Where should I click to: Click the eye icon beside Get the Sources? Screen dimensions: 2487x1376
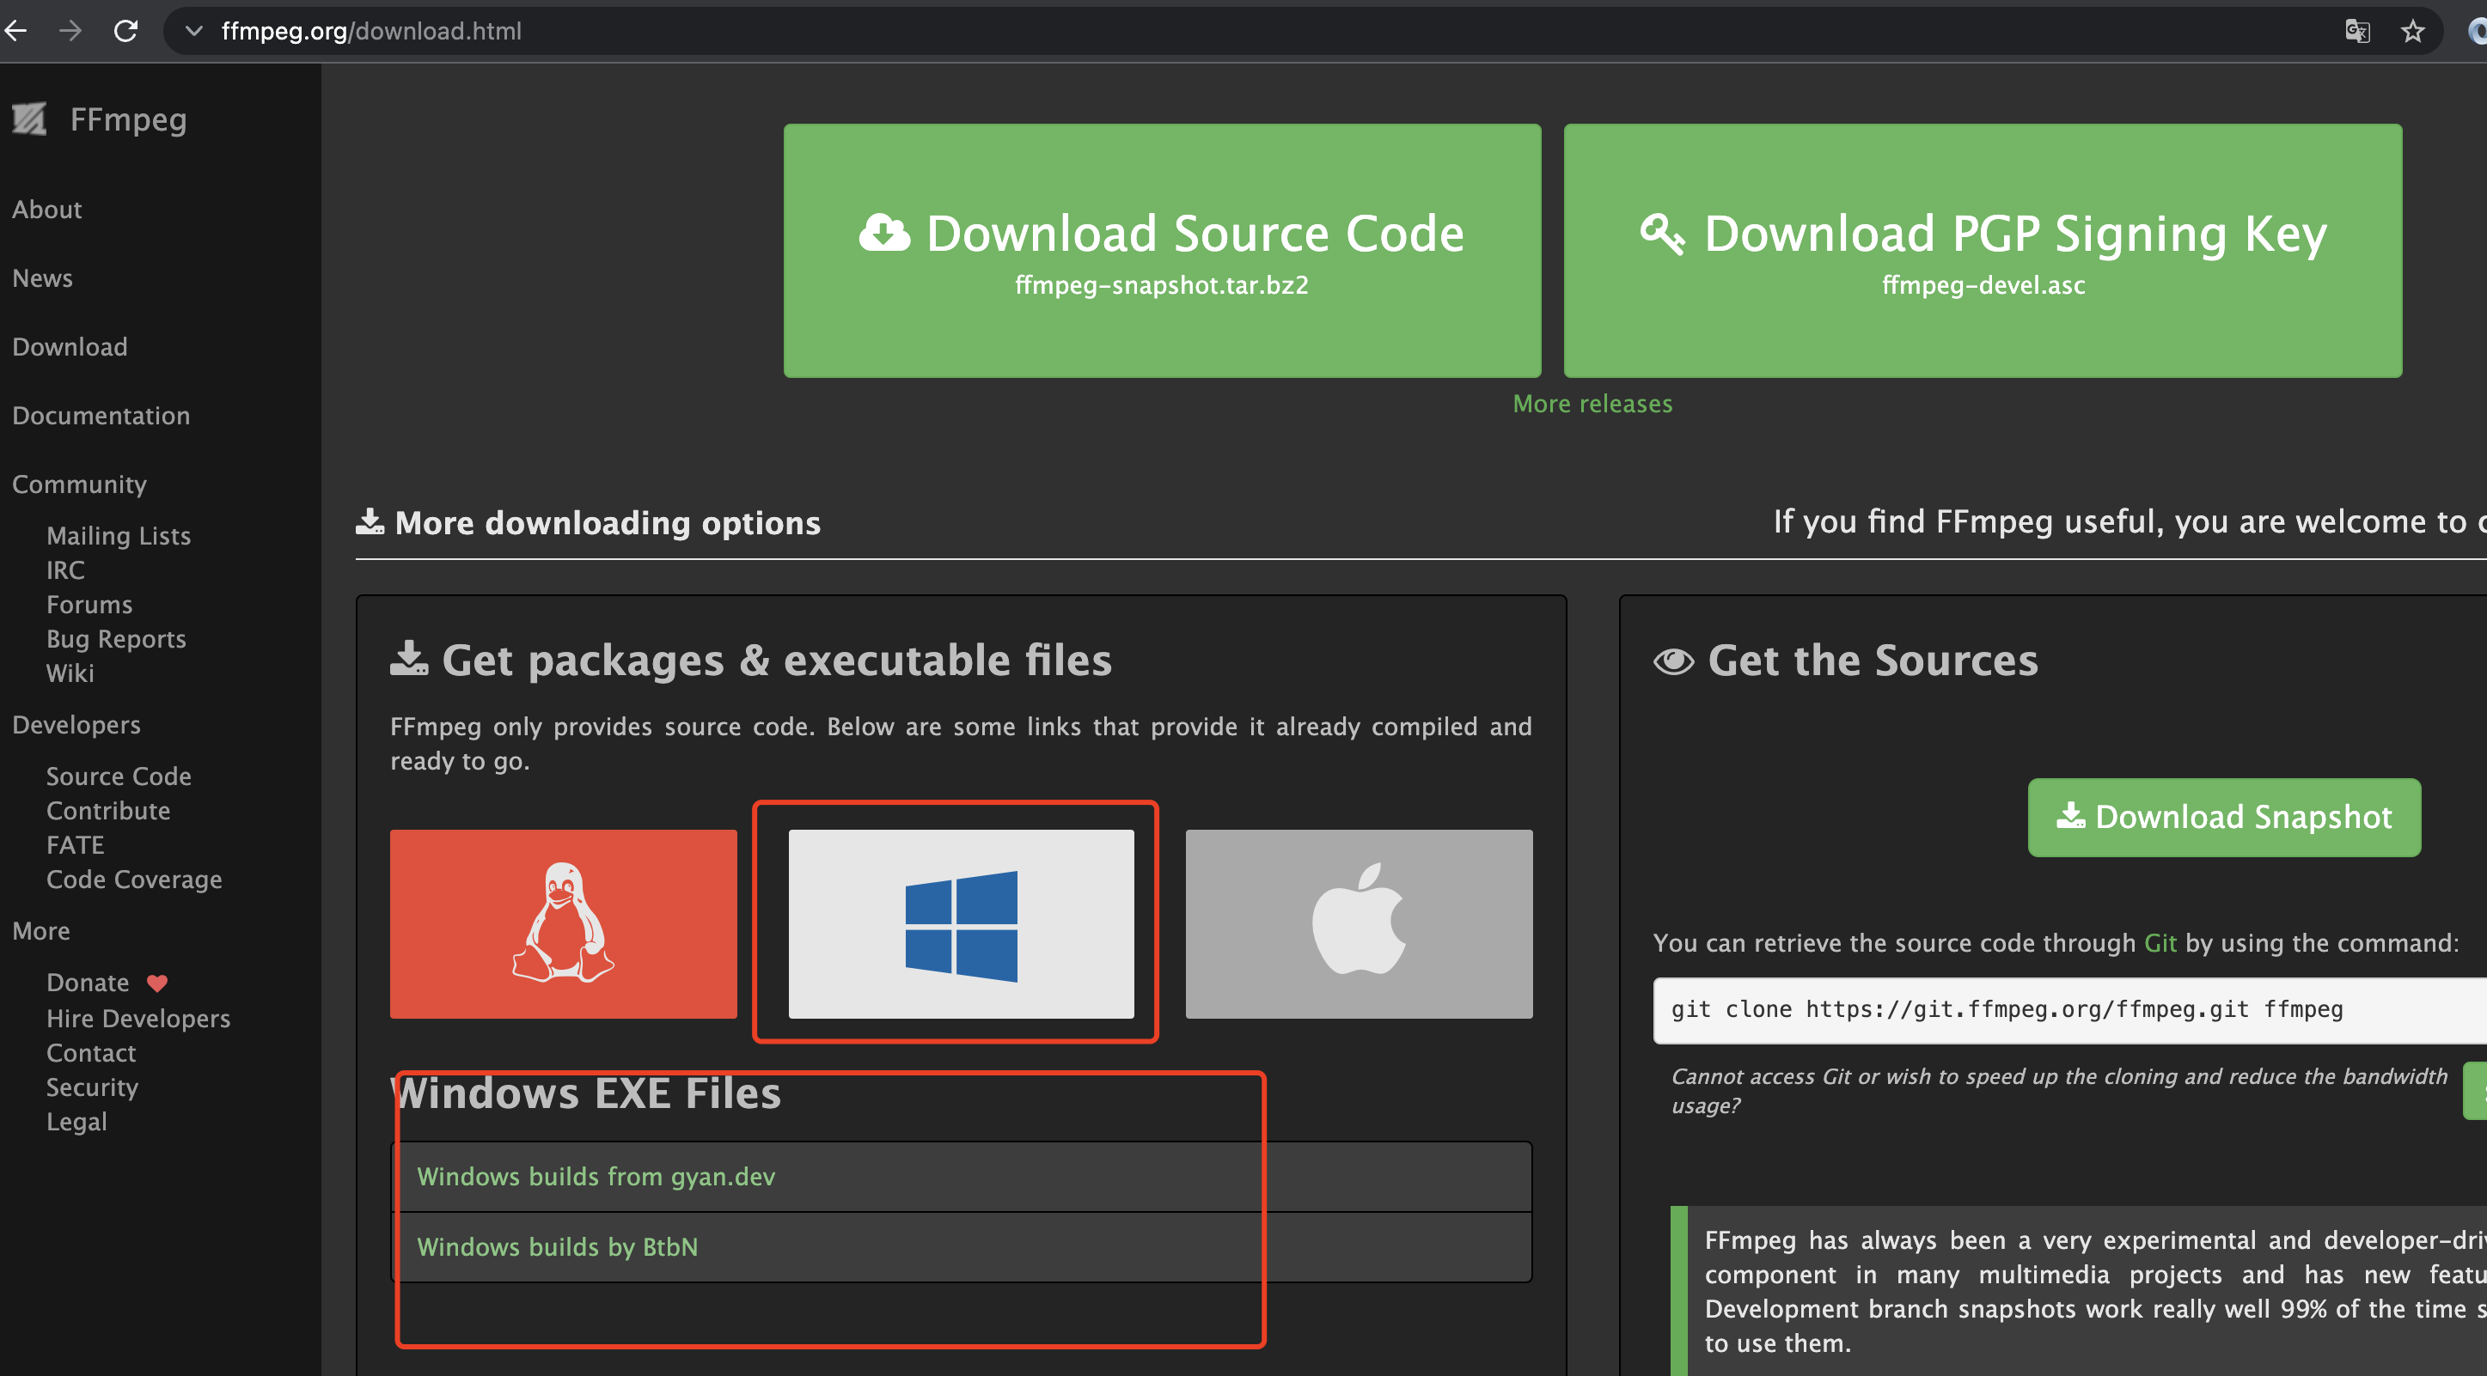click(1674, 661)
